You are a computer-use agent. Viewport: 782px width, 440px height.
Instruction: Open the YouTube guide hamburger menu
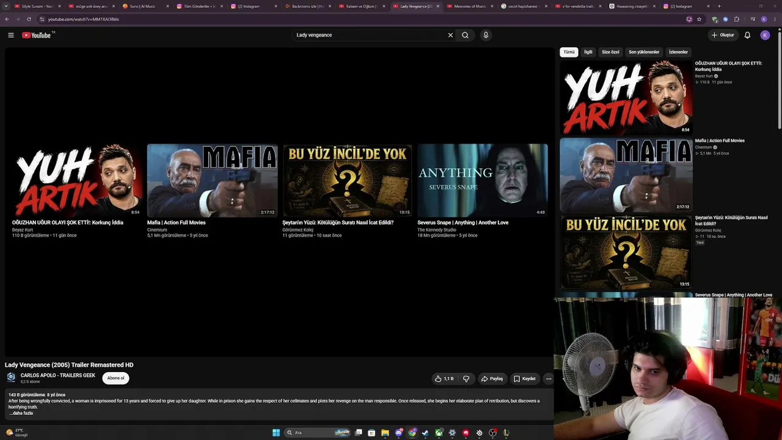tap(11, 35)
